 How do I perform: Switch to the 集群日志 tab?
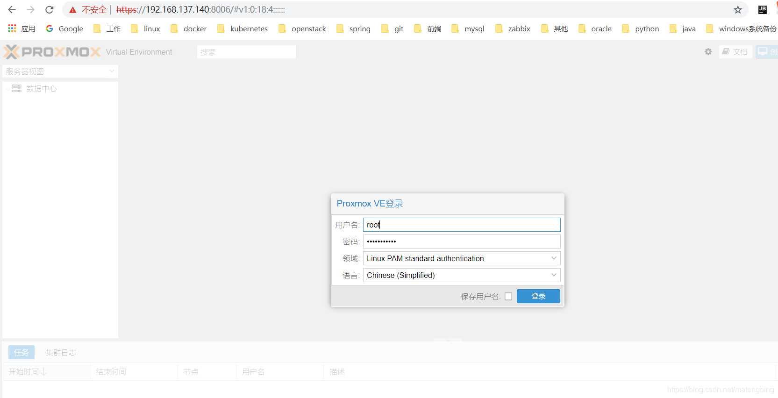click(x=61, y=352)
